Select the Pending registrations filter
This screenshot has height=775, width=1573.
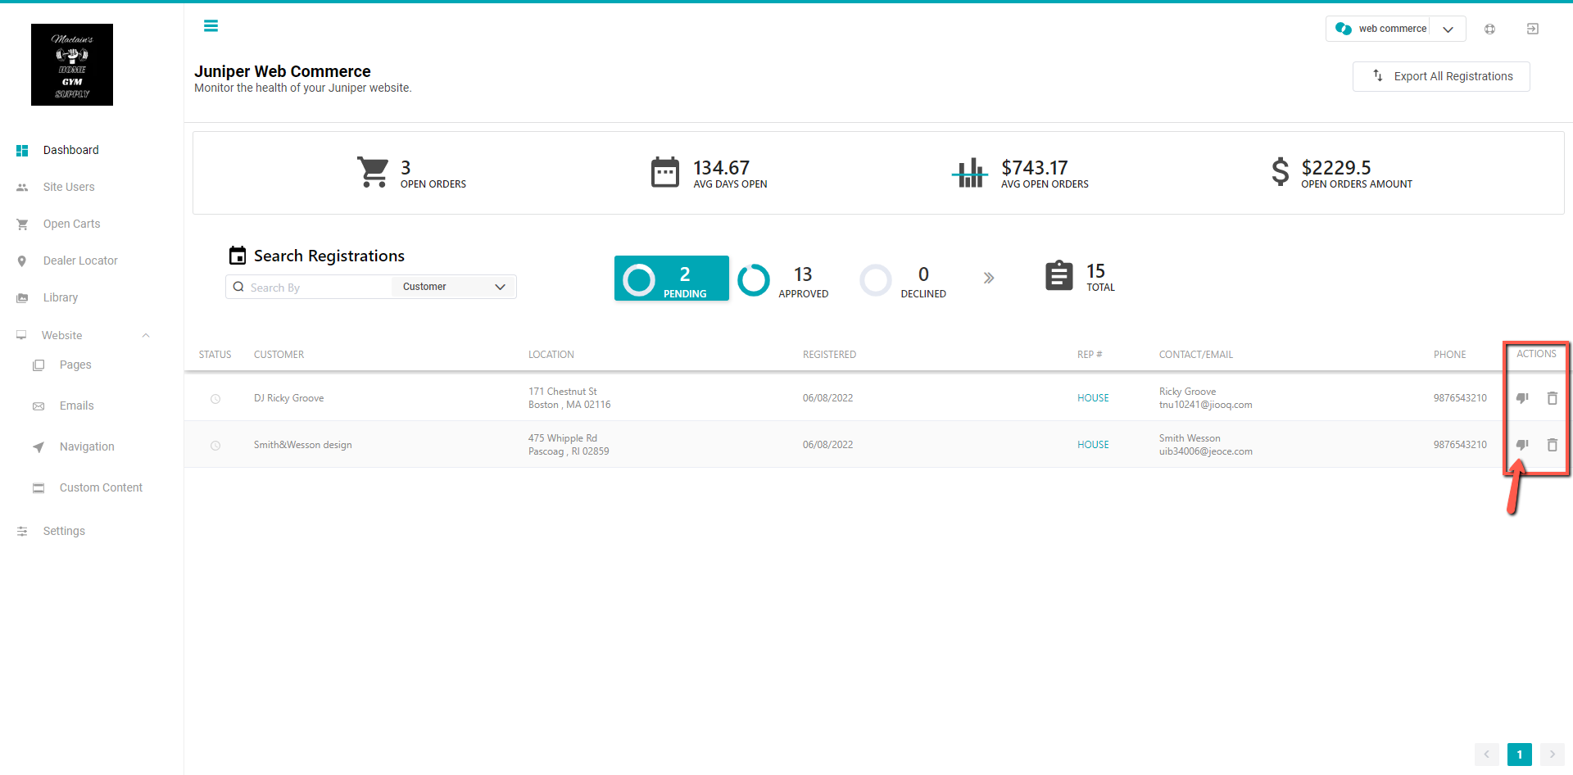[672, 279]
